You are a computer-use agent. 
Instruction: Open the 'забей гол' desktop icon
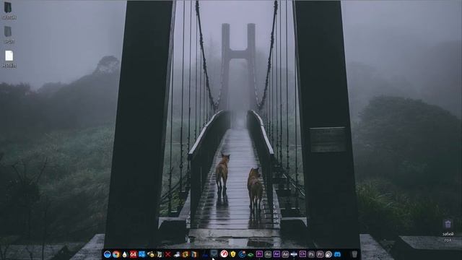(448, 230)
